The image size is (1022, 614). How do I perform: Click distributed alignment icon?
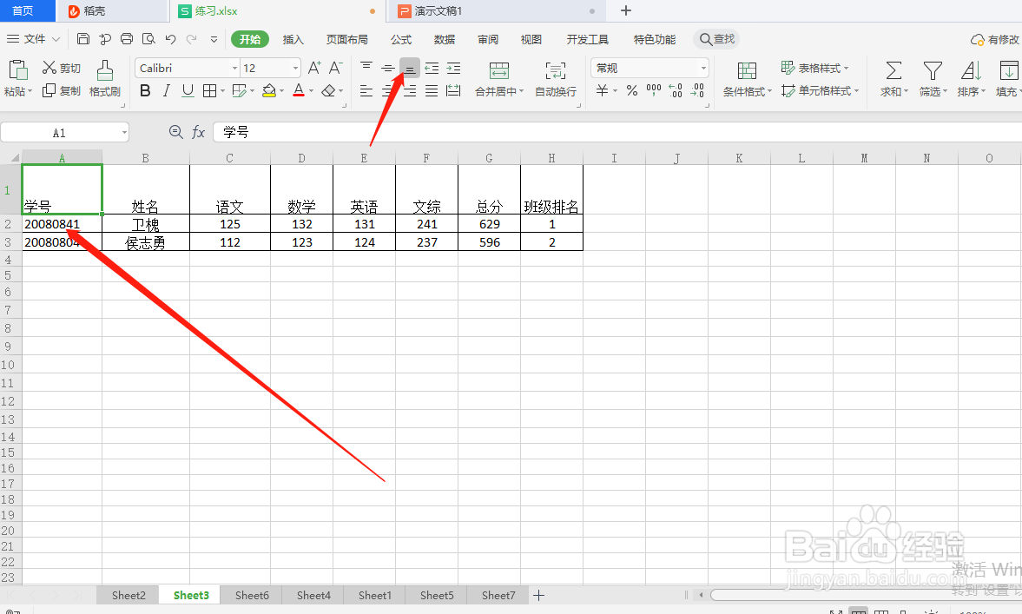[x=453, y=90]
